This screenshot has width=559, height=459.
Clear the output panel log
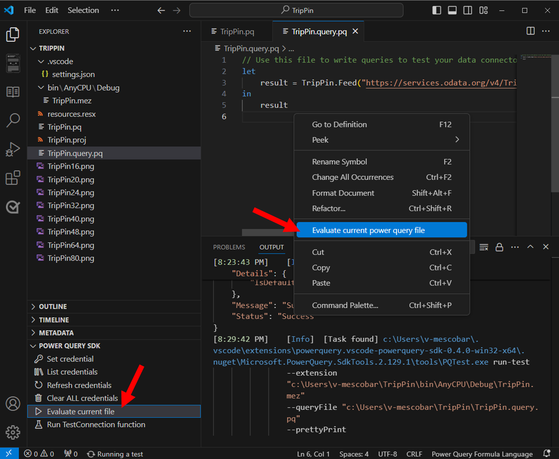pyautogui.click(x=484, y=247)
